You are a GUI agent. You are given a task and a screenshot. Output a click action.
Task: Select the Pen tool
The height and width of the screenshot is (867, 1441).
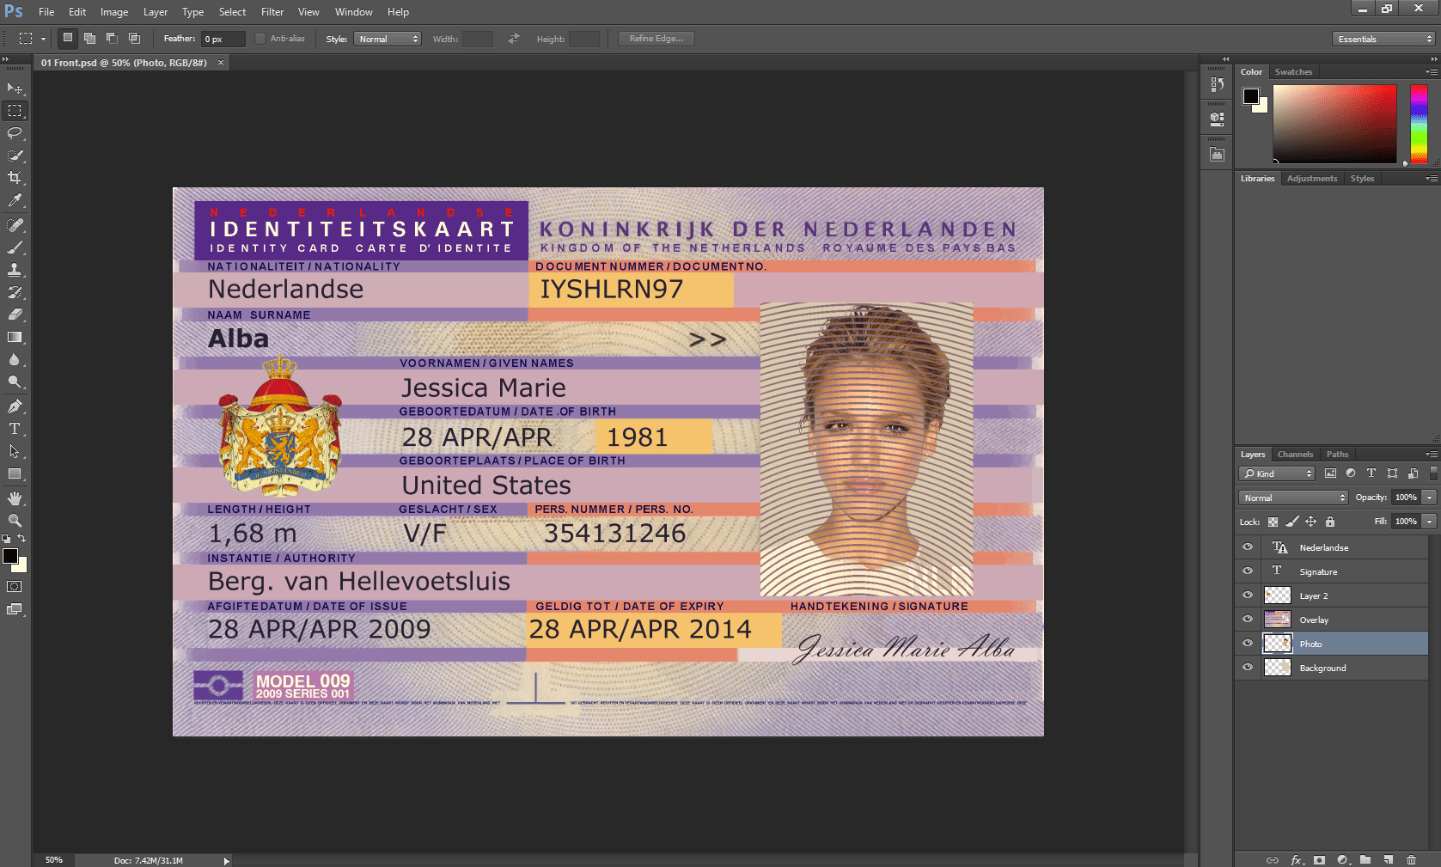tap(15, 406)
